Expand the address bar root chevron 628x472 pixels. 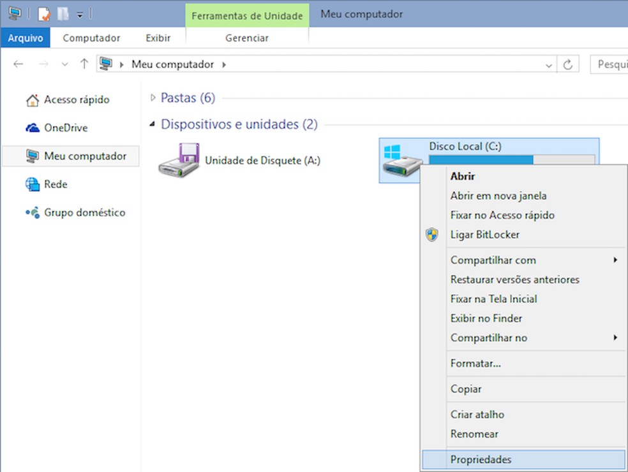[x=122, y=64]
